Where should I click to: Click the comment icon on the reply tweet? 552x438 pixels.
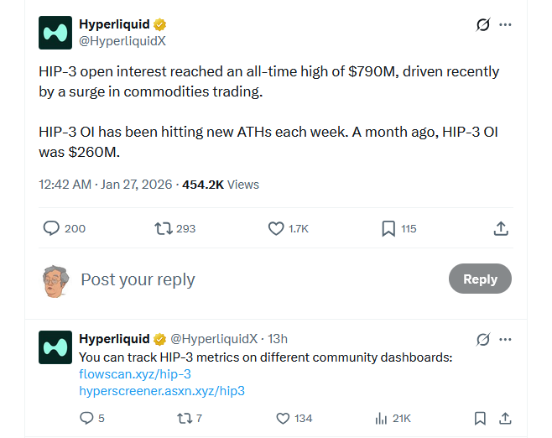click(x=86, y=418)
